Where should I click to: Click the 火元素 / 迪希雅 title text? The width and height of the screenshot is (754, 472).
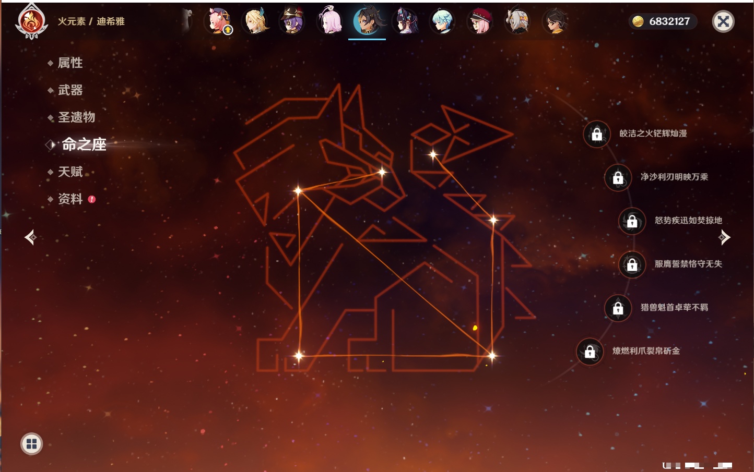(x=91, y=21)
